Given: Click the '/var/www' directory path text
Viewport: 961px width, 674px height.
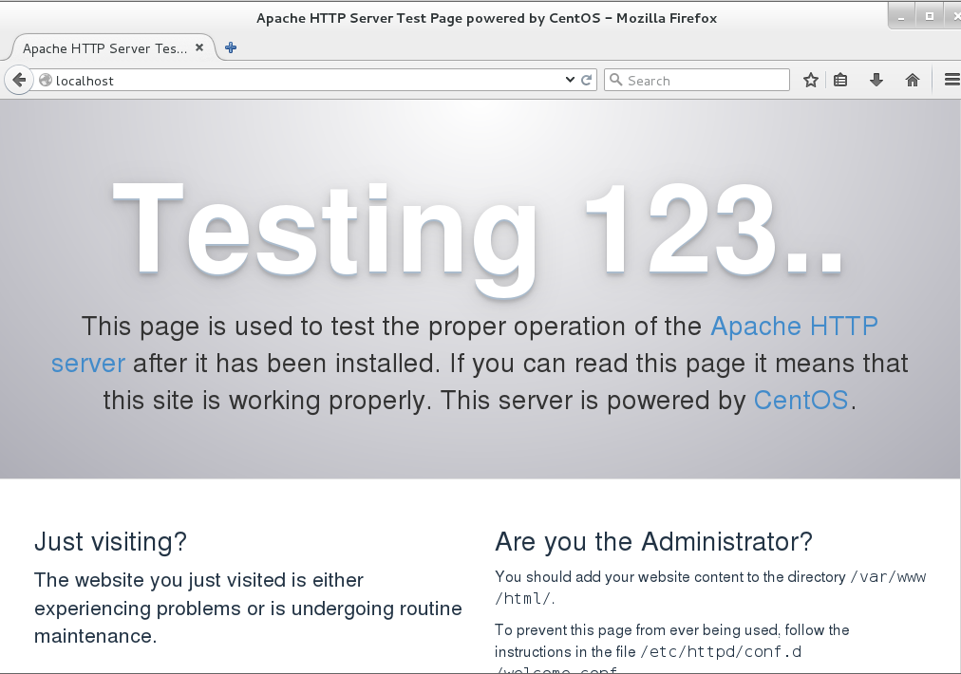Looking at the screenshot, I should click(888, 577).
